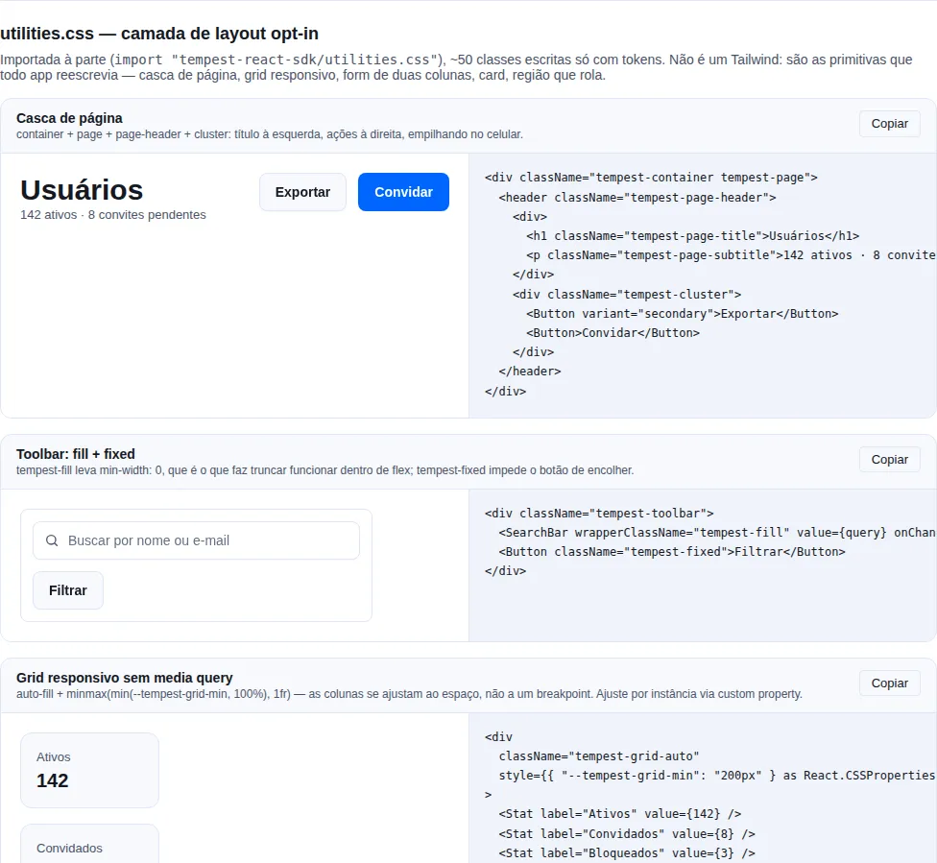Click the tempest-cluster div code line
The height and width of the screenshot is (863, 937).
tap(627, 295)
